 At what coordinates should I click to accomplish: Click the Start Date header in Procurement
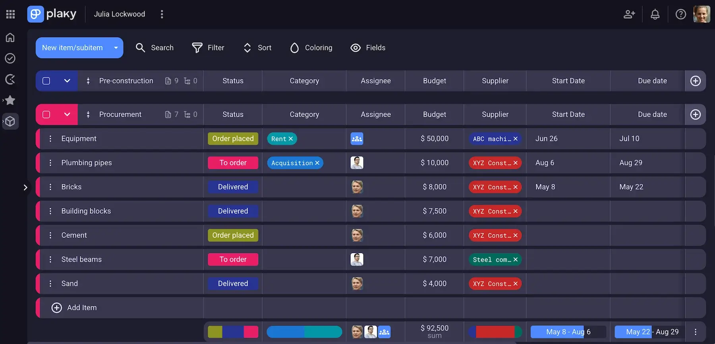coord(568,114)
